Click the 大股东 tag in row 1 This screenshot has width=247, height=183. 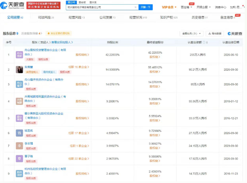30,59
